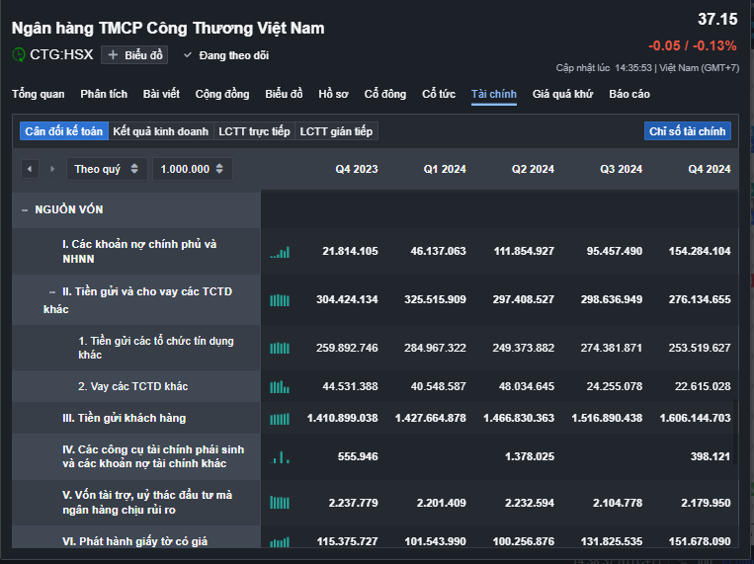Switch to LCTT gián tiếp statement
Screen dimensions: 754x564
coord(336,131)
